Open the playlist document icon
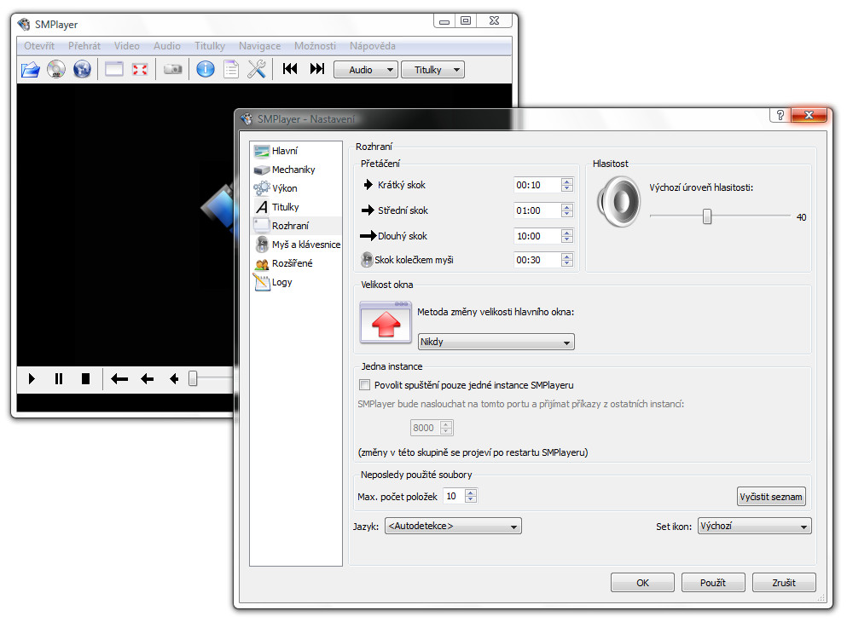847x622 pixels. [231, 70]
